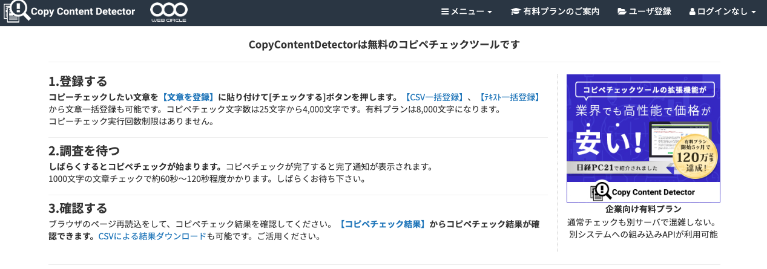Image resolution: width=767 pixels, height=269 pixels.
Task: Open the WEB CIRCLE logo link
Action: pos(168,12)
